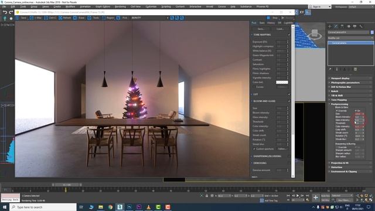Image resolution: width=375 pixels, height=211 pixels.
Task: Open the Hierarchy command panel icon
Action: coord(342,26)
